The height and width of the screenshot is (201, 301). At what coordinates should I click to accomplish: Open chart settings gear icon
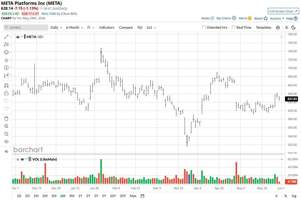pyautogui.click(x=278, y=27)
